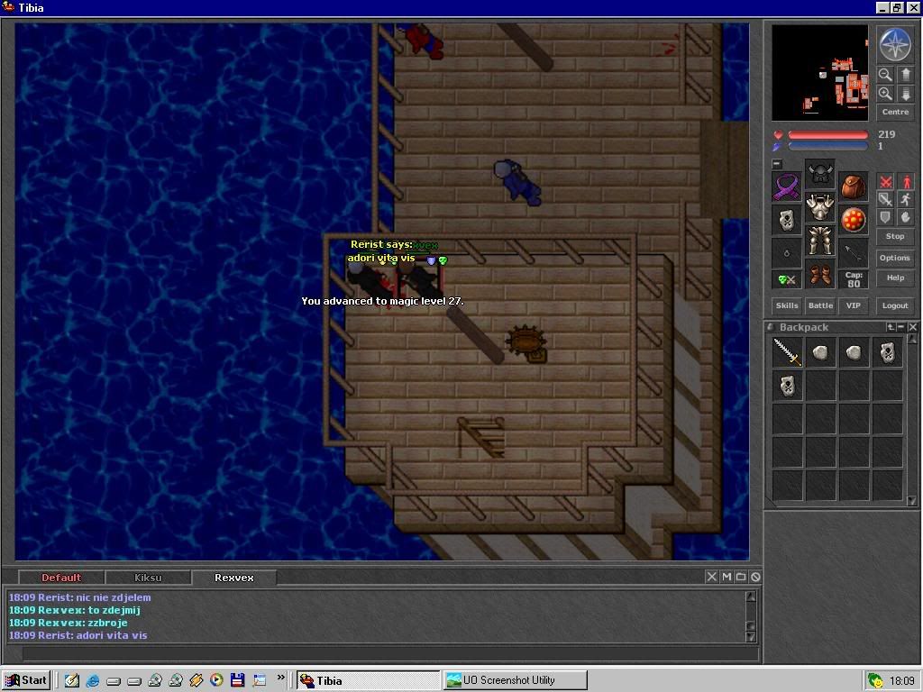Switch to the Default chat tab
This screenshot has width=923, height=692.
coord(61,578)
